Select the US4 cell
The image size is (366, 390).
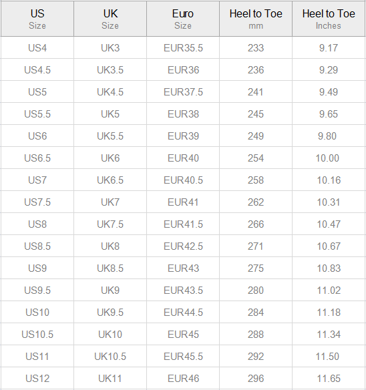point(37,48)
